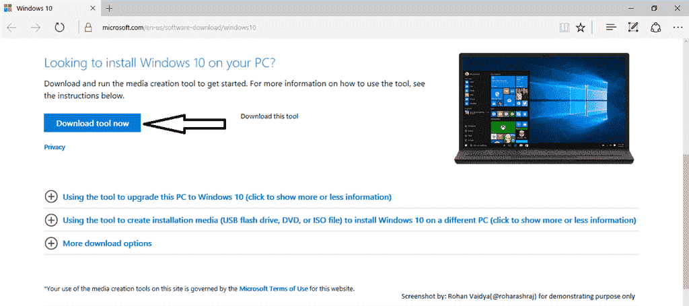
Task: Click the Windows logo tab favicon
Action: [x=7, y=8]
